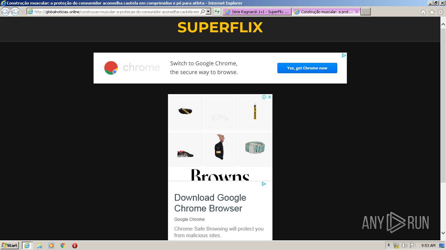Close the Construção muscular tab
This screenshot has width=446, height=250.
(x=356, y=12)
